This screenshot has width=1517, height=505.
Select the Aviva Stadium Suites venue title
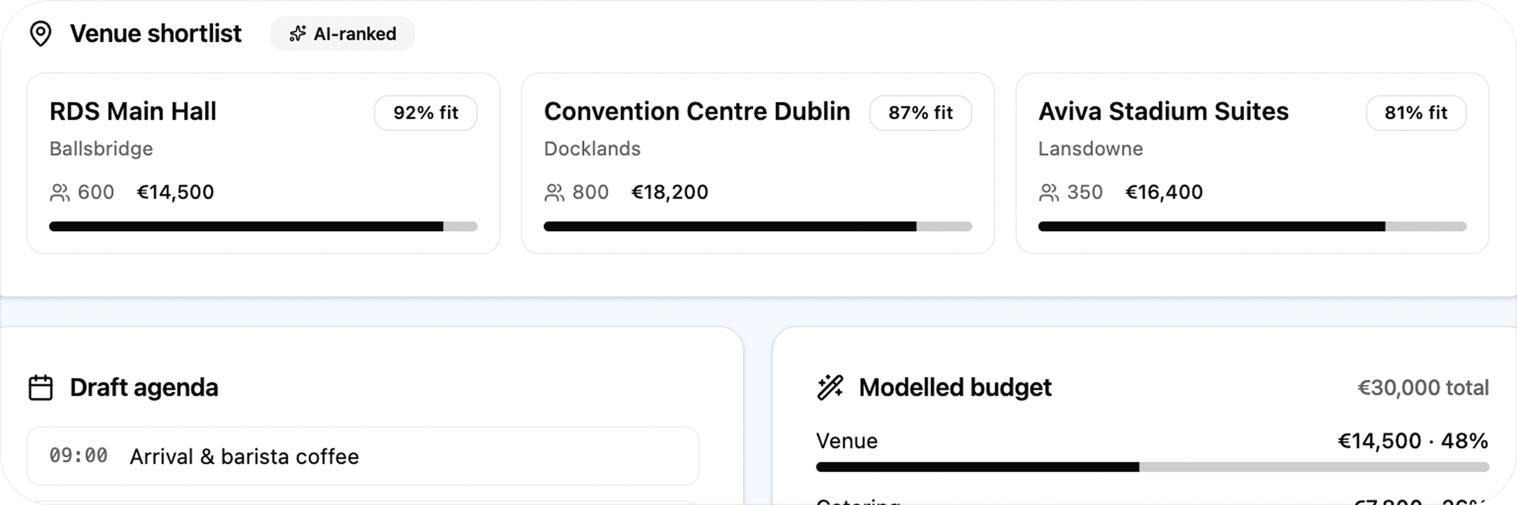point(1164,112)
